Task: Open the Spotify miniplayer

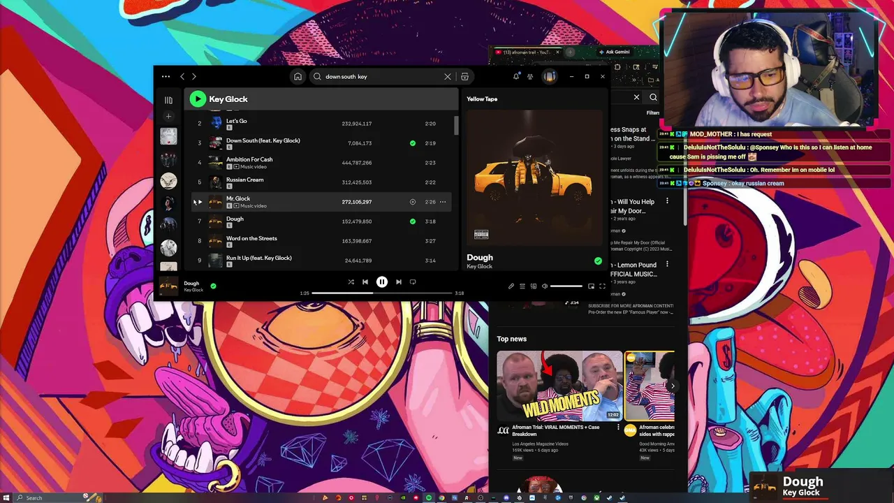Action: 591,286
